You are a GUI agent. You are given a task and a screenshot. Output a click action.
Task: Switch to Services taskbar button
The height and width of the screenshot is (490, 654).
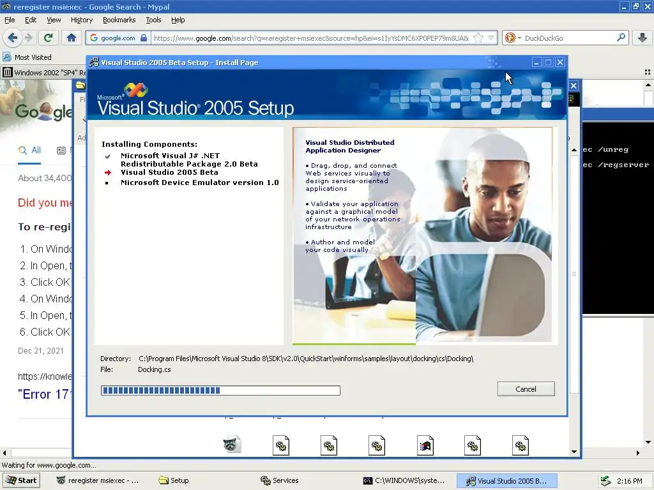coord(280,480)
